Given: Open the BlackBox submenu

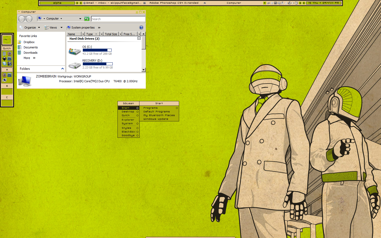Looking at the screenshot, I should pos(129,132).
